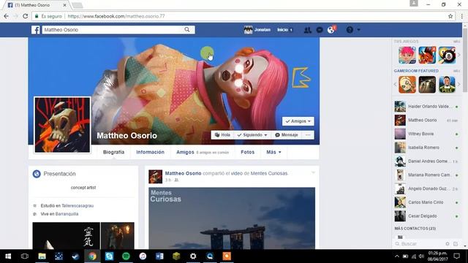Open Word from the taskbar
The width and height of the screenshot is (468, 263).
pyautogui.click(x=159, y=256)
